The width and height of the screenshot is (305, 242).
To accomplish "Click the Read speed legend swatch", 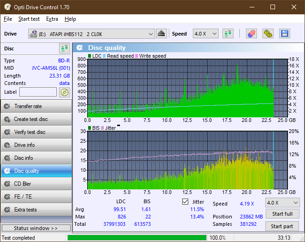I will point(104,56).
